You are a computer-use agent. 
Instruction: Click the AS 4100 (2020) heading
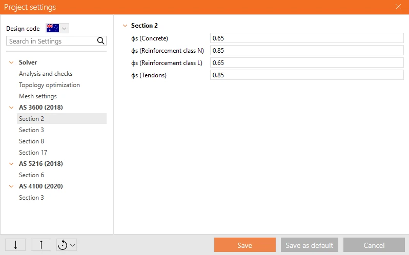coord(41,186)
